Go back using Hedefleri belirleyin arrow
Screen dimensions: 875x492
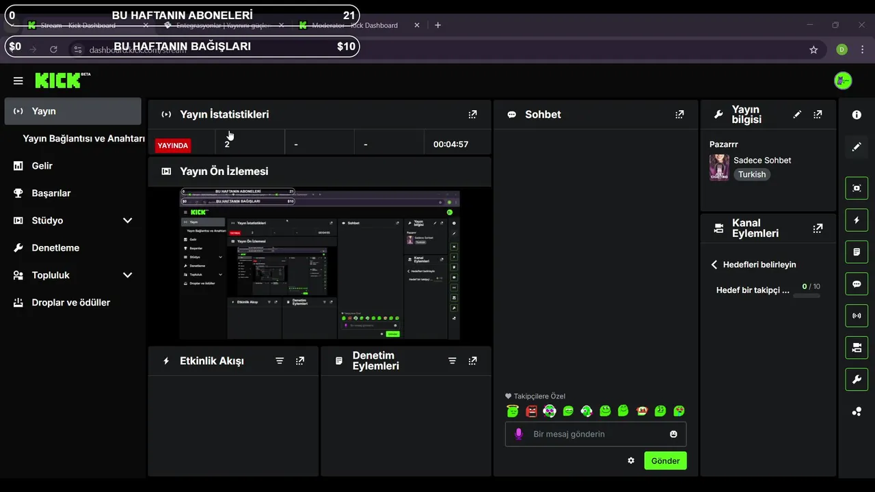pos(714,264)
